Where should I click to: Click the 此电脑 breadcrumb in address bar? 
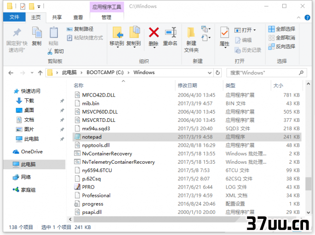69,73
